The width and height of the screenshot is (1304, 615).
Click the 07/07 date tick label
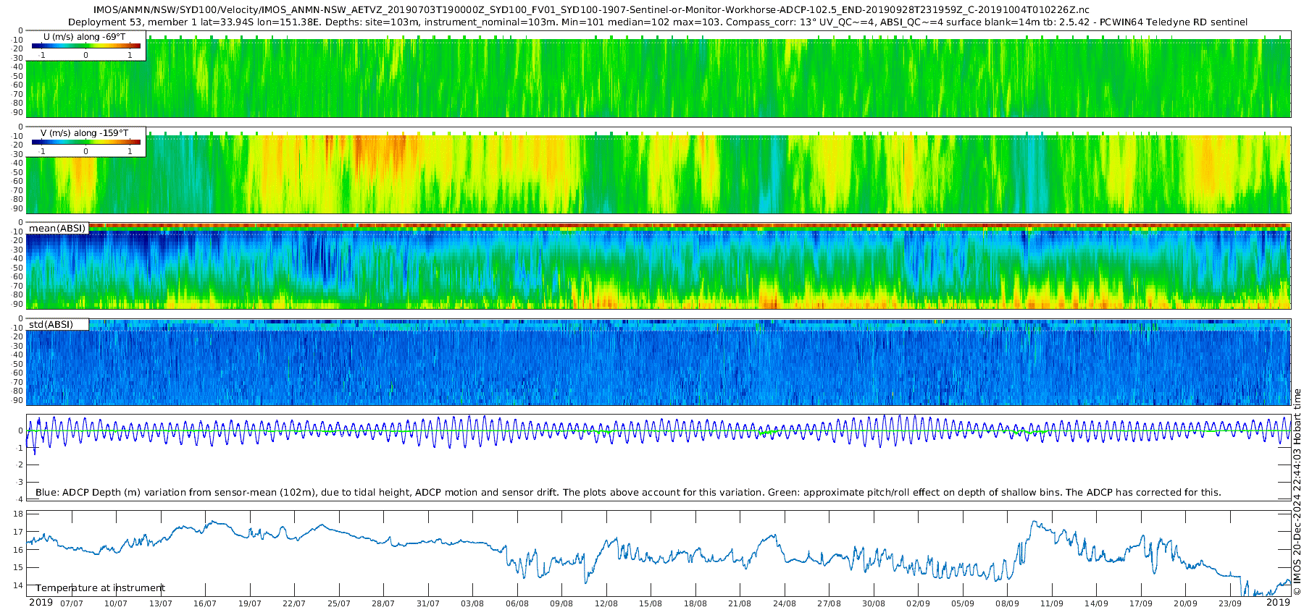(71, 603)
